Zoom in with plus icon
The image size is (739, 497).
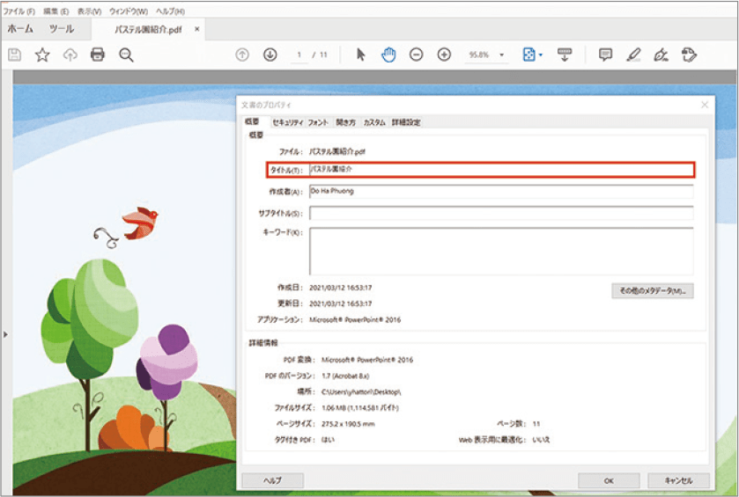pos(444,55)
